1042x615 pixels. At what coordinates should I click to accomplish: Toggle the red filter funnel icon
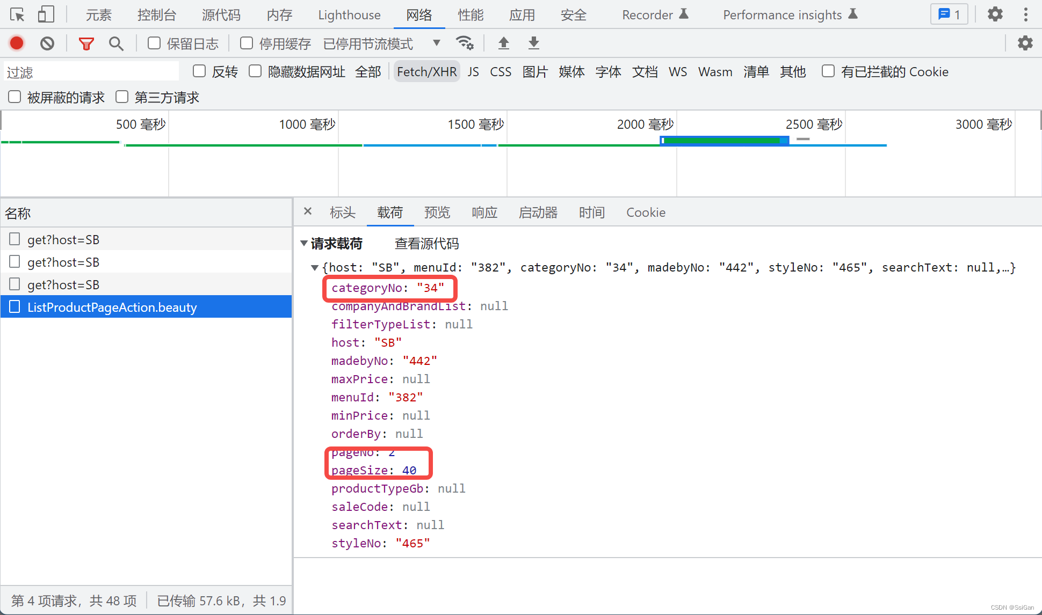coord(86,43)
